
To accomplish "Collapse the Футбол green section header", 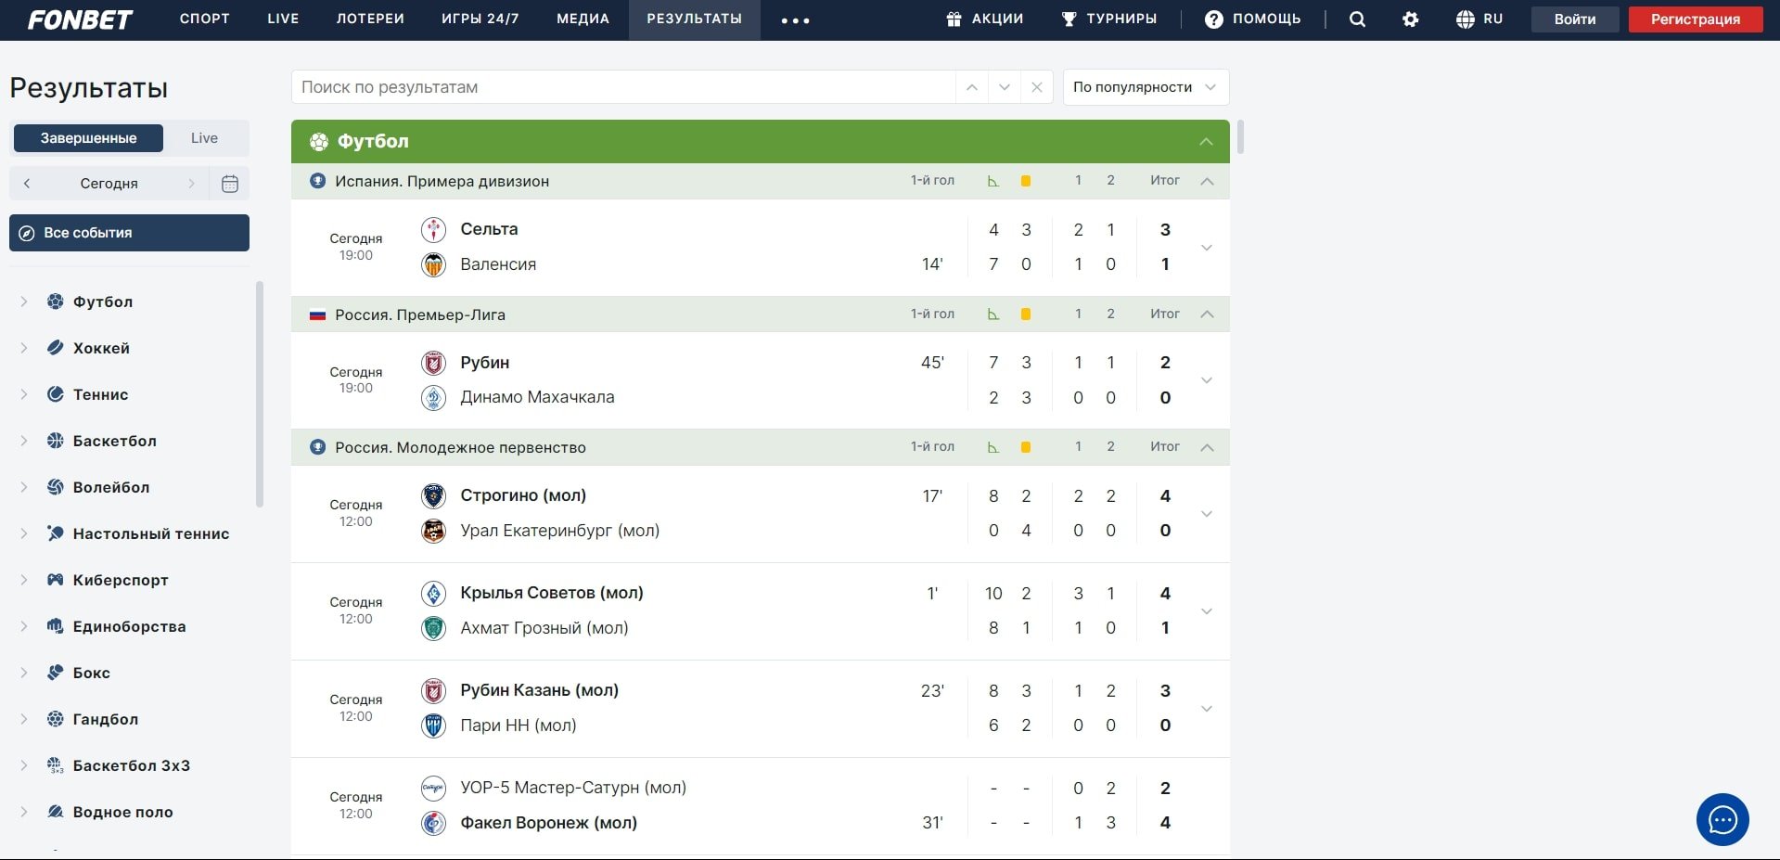I will point(1206,142).
